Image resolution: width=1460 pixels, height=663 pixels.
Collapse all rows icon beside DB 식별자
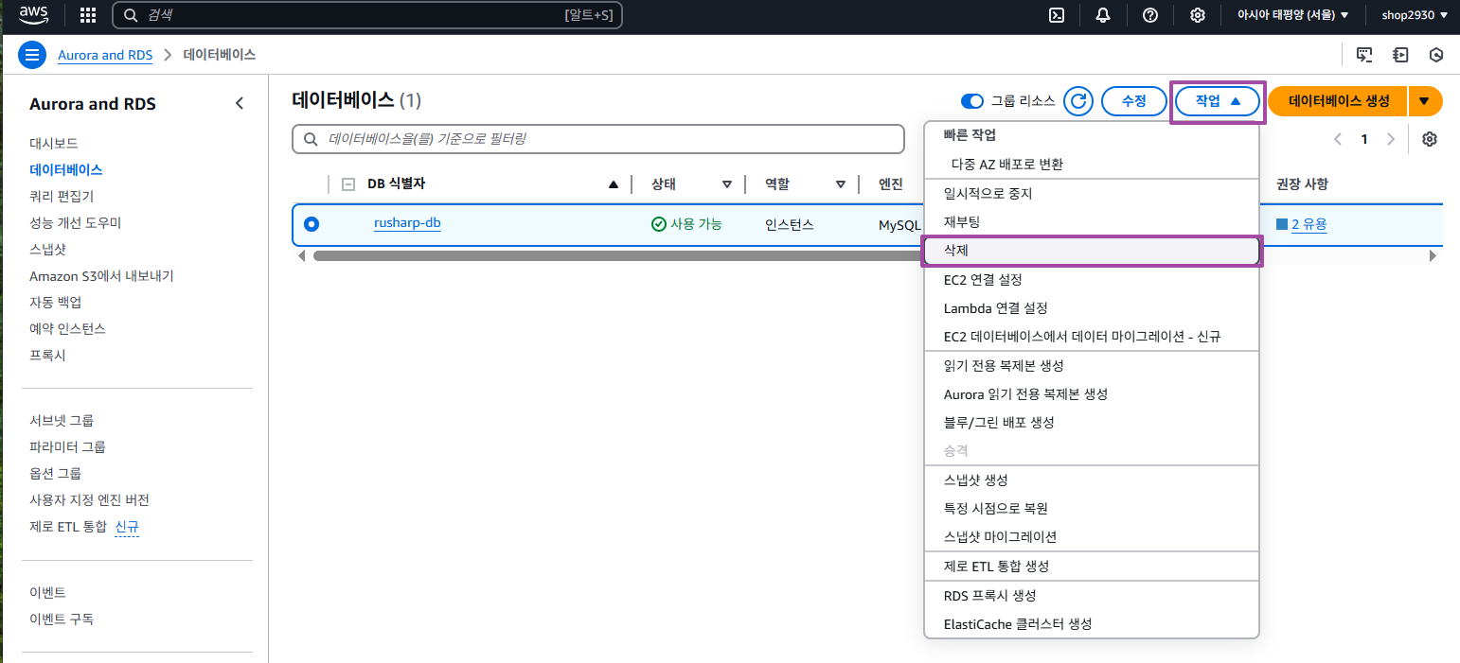click(348, 184)
